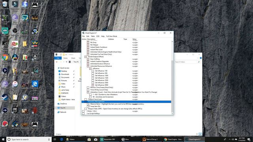Open the notification center icon in the taskbar
Screen dimensions: 253x142
(249, 139)
